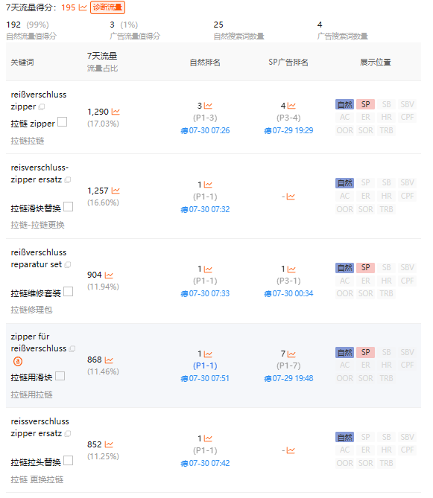
Task: Show SP ad rank trend for reisverschluss-zipper ersatz
Action: click(x=291, y=197)
